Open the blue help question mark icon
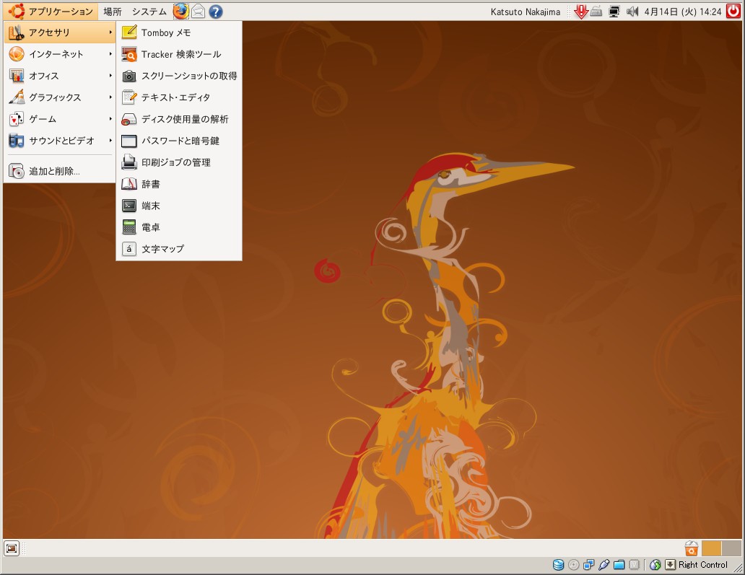745x575 pixels. [x=216, y=11]
